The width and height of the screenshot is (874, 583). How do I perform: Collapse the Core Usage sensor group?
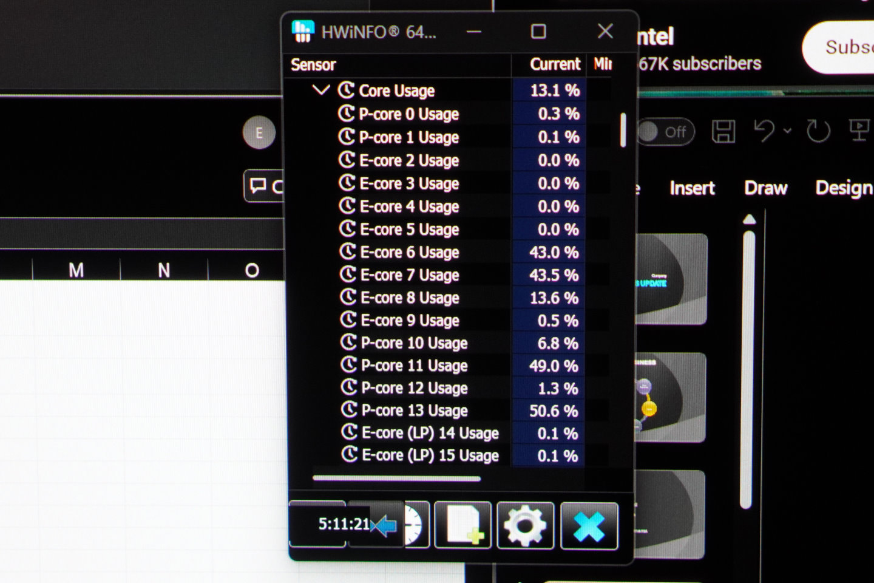[320, 90]
